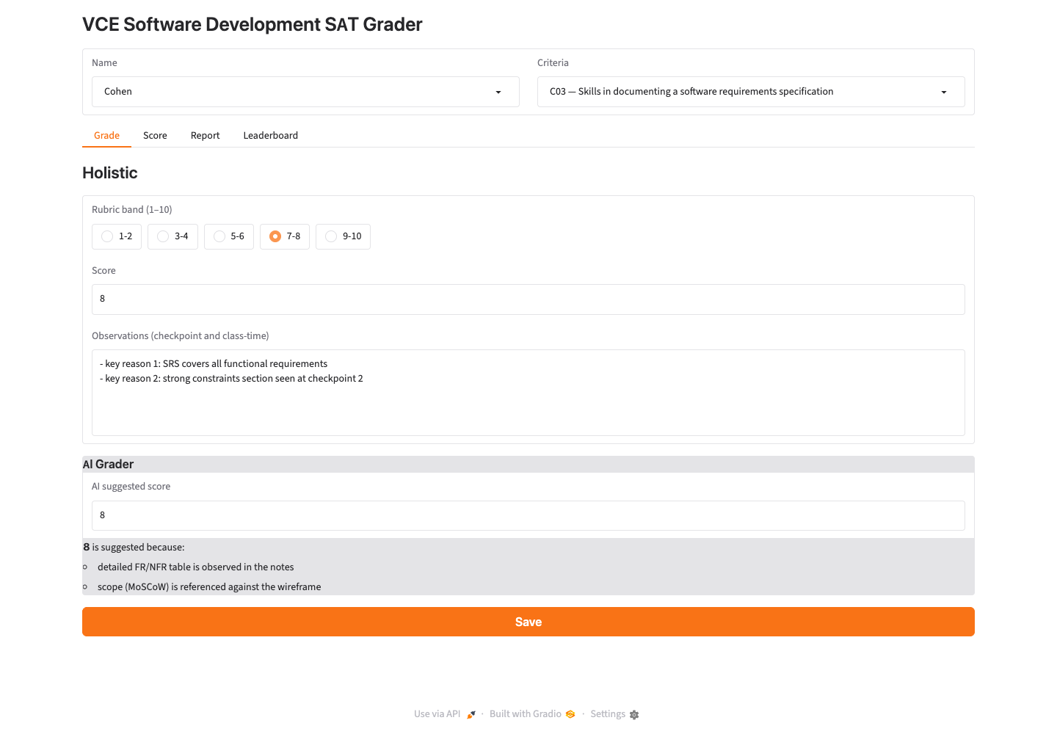Screen dimensions: 1057x734
Task: Click the page title VCE Software Development SAT Grader
Action: coord(253,24)
